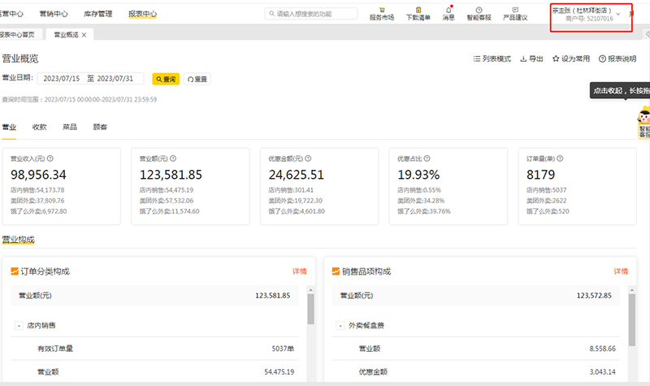Click the 营业额 card help question-mark icon

[173, 158]
